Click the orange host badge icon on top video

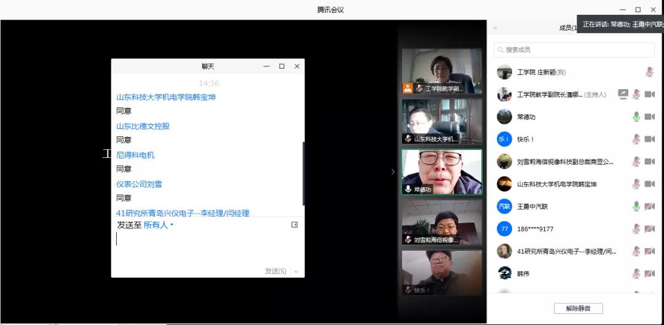[408, 88]
